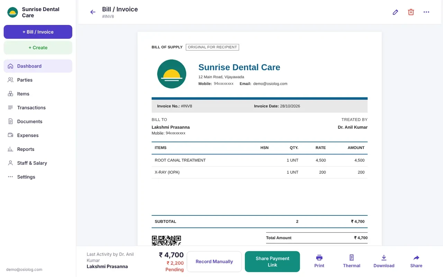The height and width of the screenshot is (277, 443).
Task: Click the Staff & Salary person icon
Action: point(10,163)
